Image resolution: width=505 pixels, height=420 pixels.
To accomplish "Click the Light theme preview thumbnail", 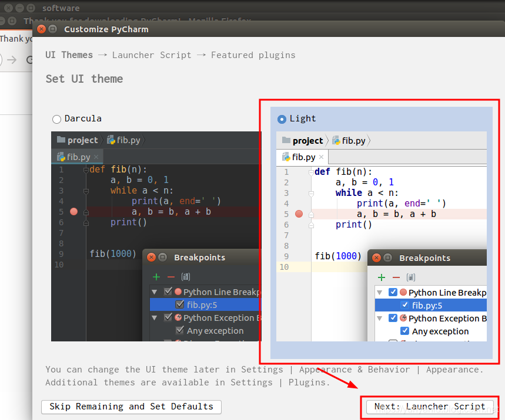I will pos(382,236).
